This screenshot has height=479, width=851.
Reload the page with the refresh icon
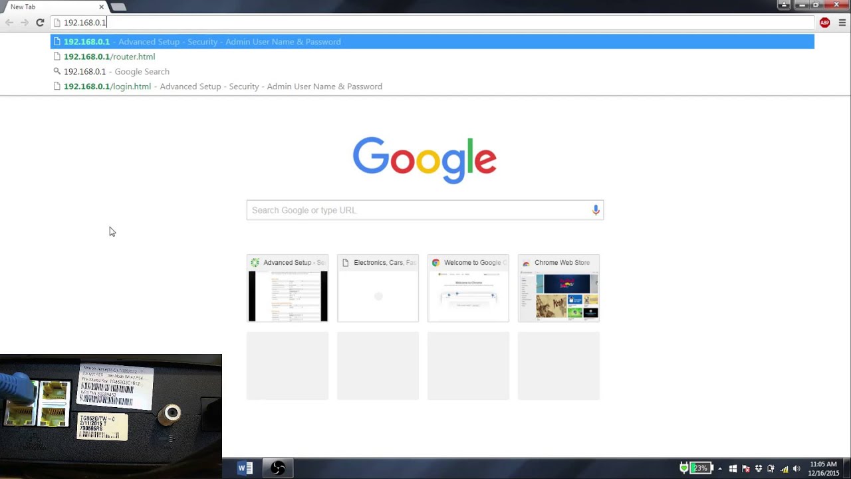(40, 23)
